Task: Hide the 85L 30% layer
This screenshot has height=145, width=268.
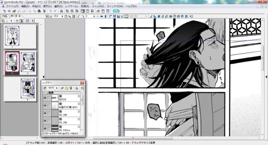Action: click(45, 113)
